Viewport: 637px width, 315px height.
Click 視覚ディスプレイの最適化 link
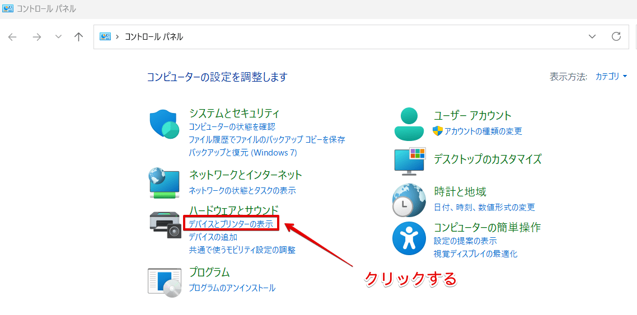(x=475, y=254)
